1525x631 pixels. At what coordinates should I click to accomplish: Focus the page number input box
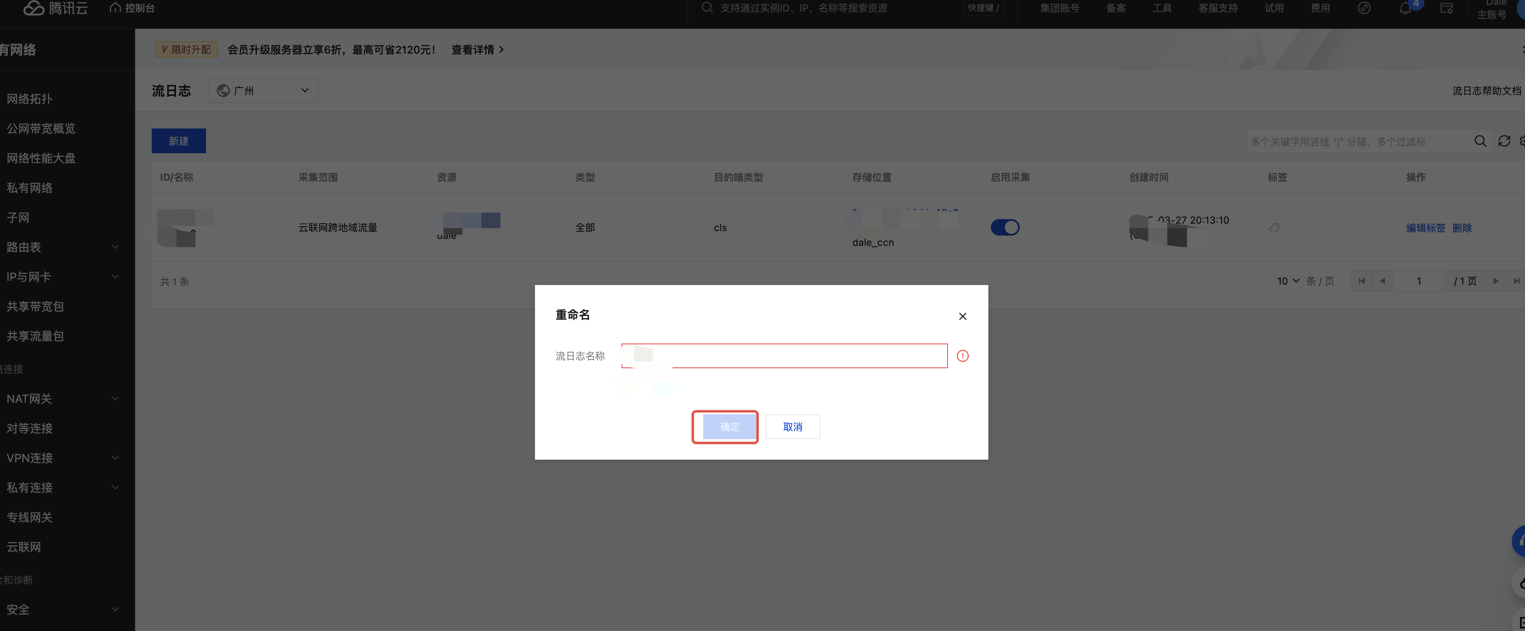point(1419,281)
